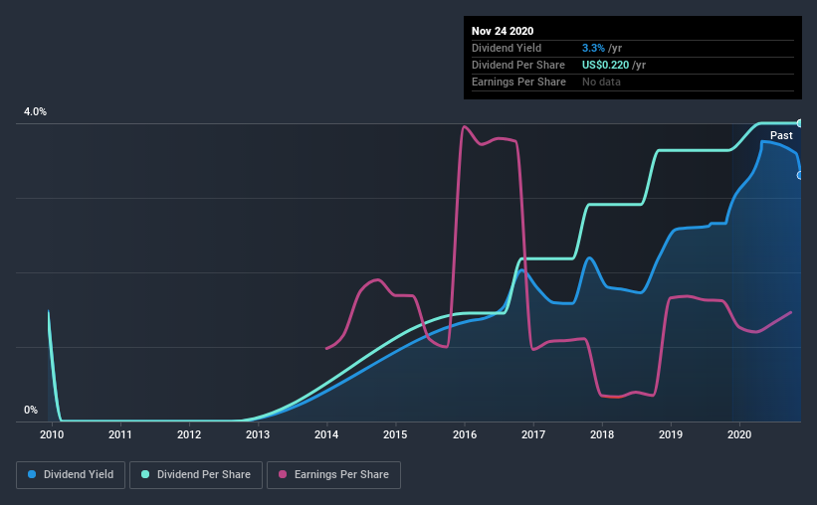Jump to 2013 on the time axis
Image resolution: width=817 pixels, height=505 pixels.
coord(258,434)
